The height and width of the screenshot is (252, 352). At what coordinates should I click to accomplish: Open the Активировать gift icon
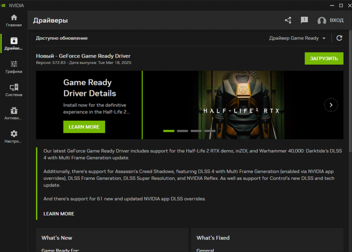pos(14,110)
